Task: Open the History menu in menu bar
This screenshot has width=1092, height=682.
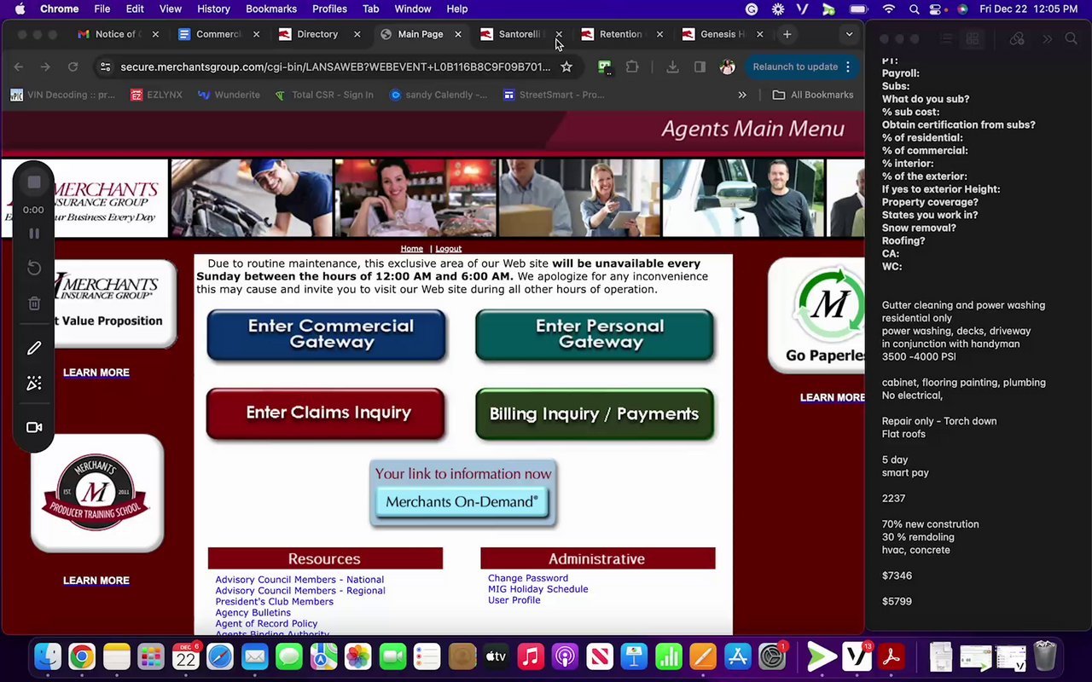Action: 213,9
